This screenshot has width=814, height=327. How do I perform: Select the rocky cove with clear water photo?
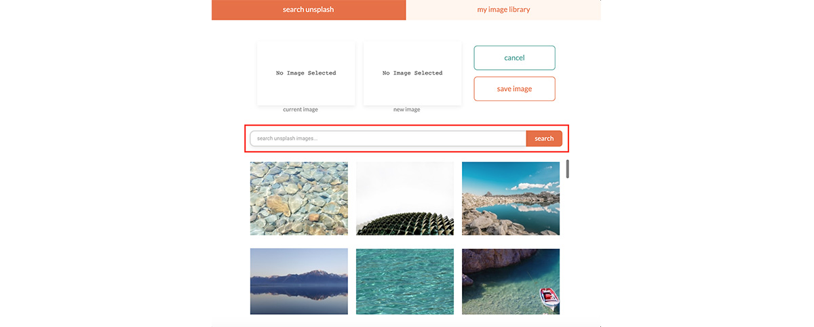click(511, 282)
